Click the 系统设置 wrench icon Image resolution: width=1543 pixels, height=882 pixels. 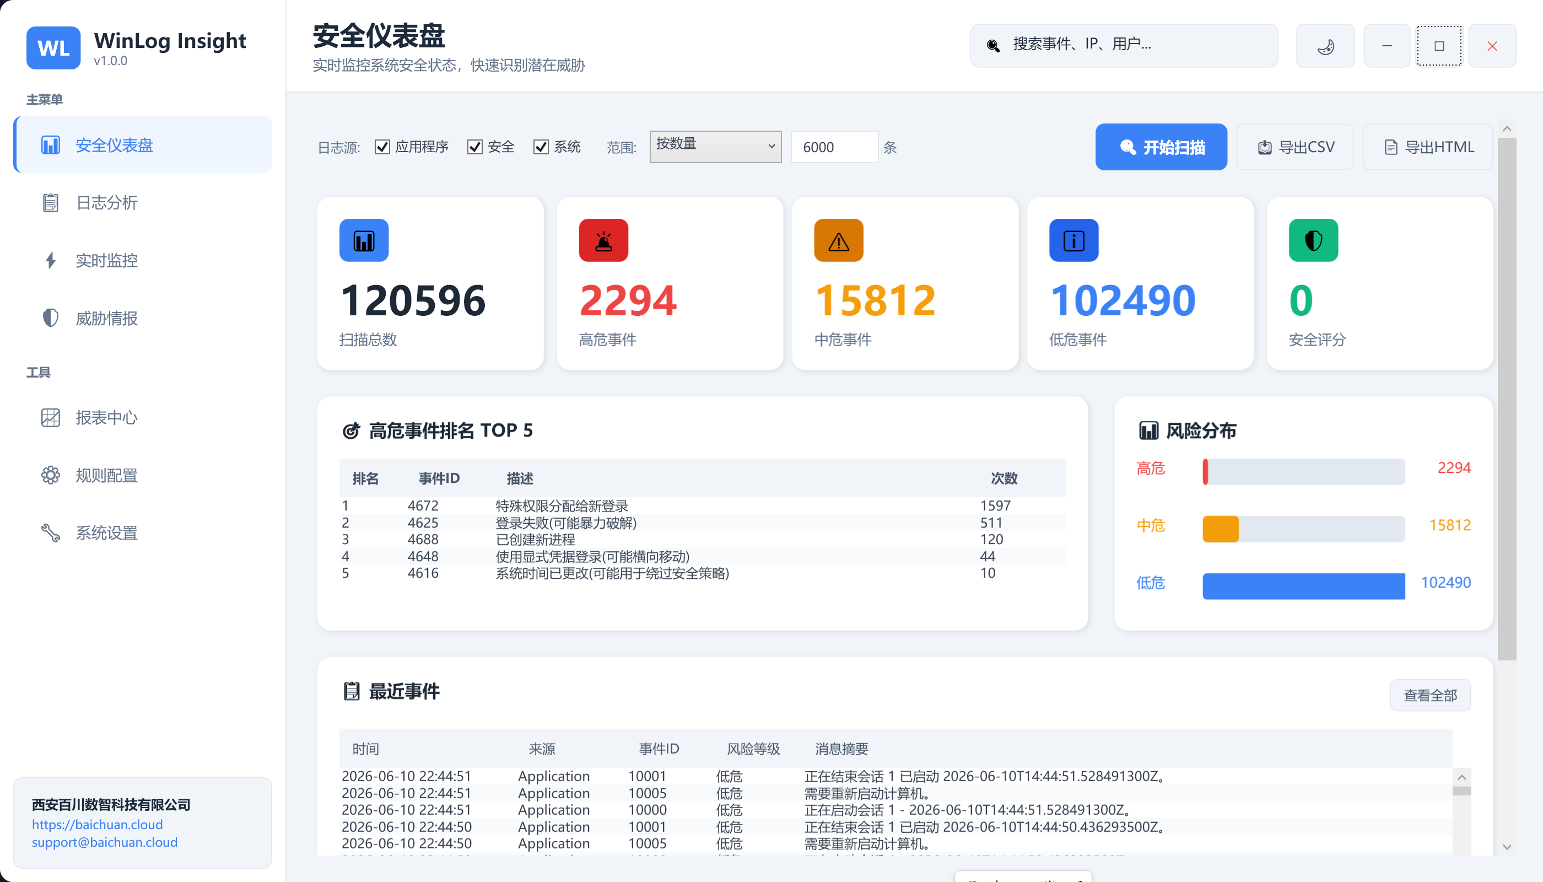pyautogui.click(x=50, y=533)
